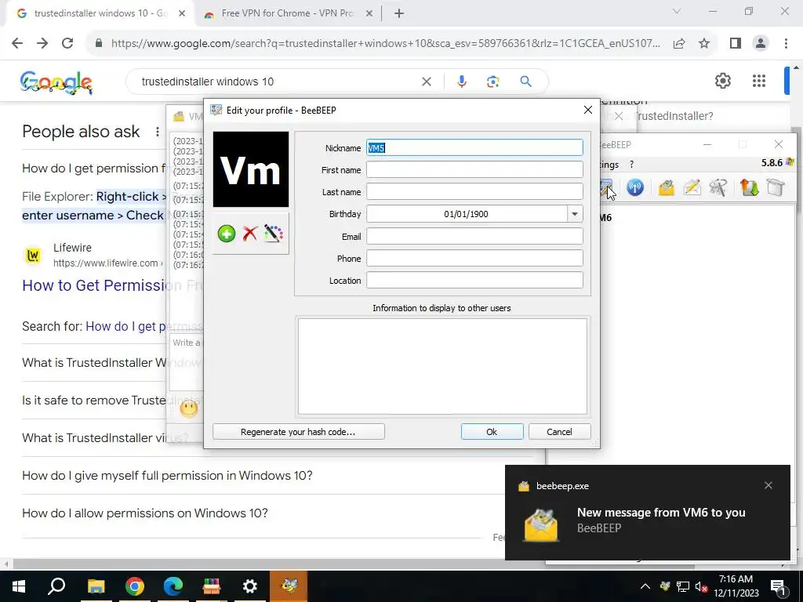Open the ? help menu in BeeBEEP
803x602 pixels.
click(631, 165)
